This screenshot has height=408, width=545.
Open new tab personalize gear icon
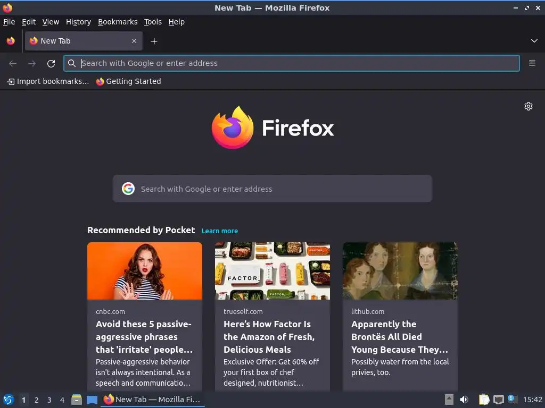click(529, 106)
